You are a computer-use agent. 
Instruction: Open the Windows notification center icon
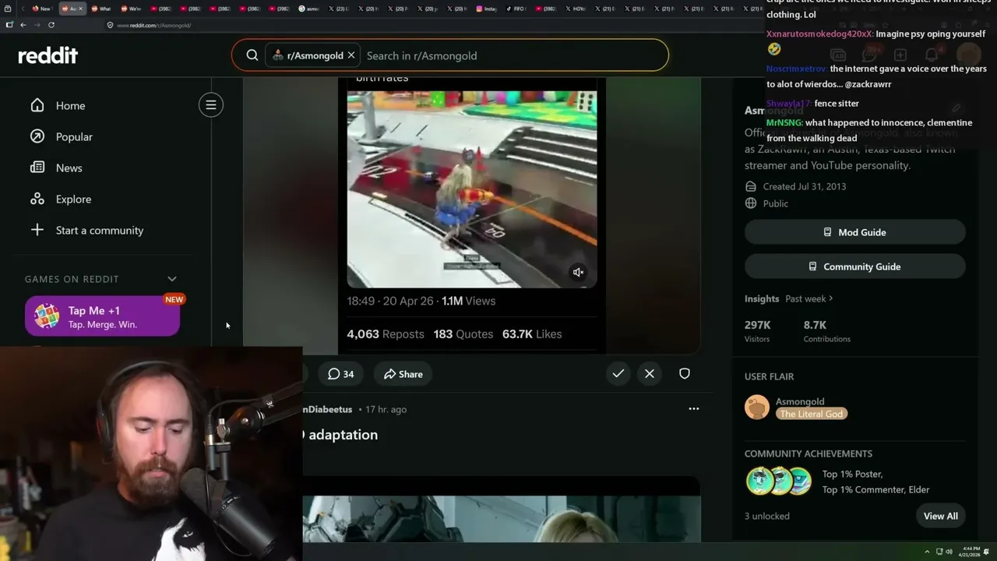point(987,552)
